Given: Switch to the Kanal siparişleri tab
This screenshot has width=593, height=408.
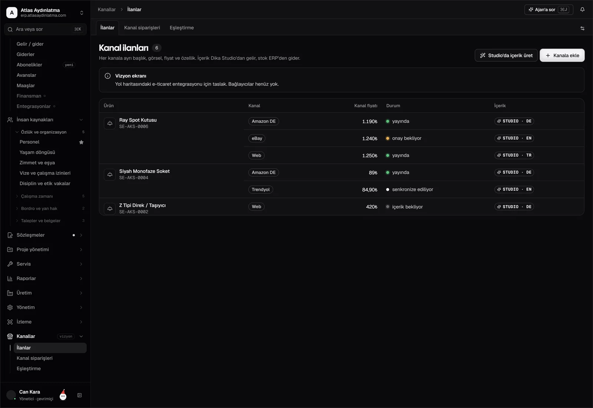Looking at the screenshot, I should [142, 28].
